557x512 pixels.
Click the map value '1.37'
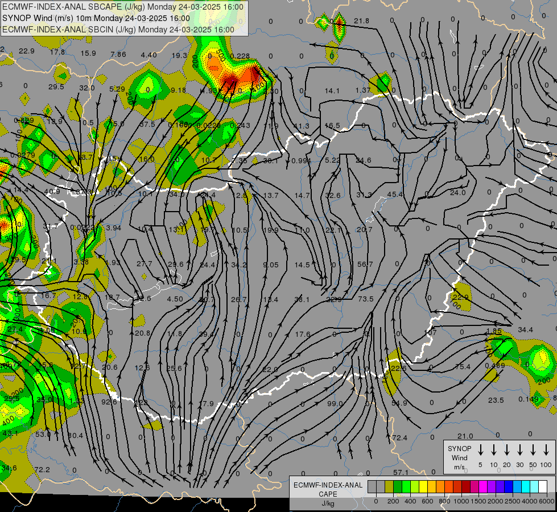coord(363,90)
